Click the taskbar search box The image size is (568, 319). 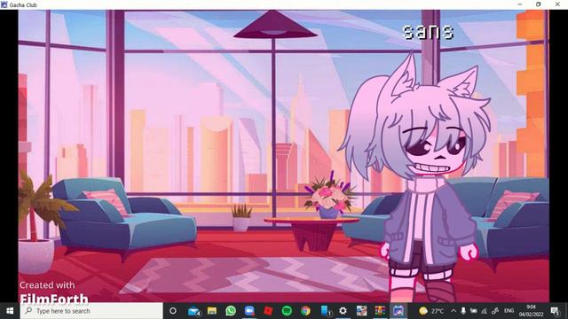point(91,311)
